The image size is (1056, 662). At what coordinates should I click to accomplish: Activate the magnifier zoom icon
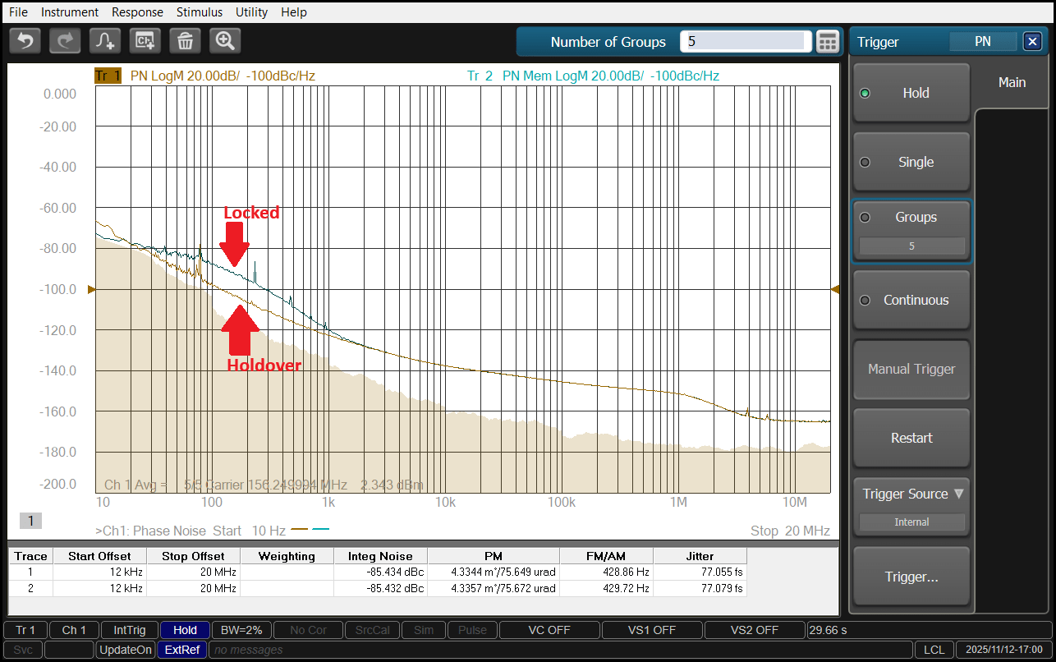pyautogui.click(x=225, y=40)
